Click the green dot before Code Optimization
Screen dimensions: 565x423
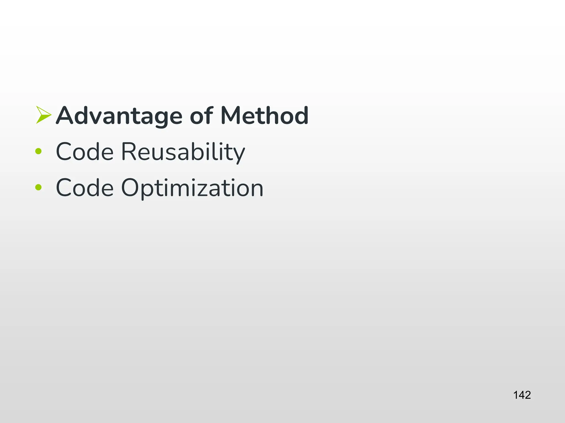point(38,187)
